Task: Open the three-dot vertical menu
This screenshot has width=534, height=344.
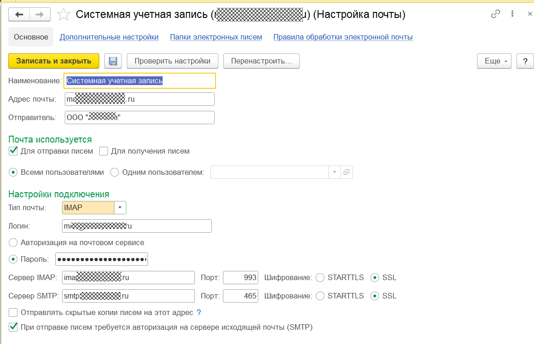Action: (512, 14)
